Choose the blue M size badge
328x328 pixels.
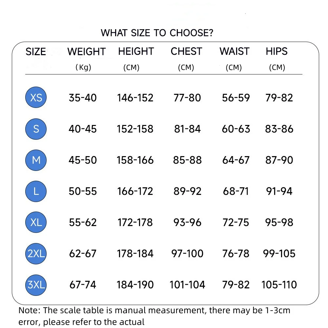pyautogui.click(x=36, y=160)
